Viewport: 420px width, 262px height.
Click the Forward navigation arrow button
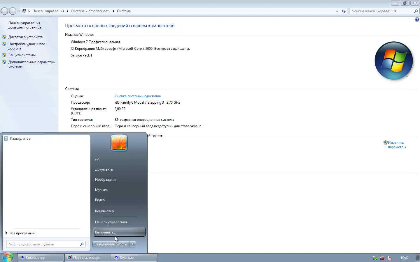pos(13,11)
